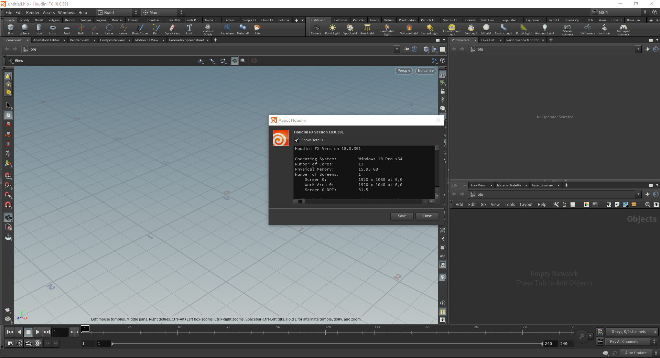Toggle viewport abc text display

[443, 256]
